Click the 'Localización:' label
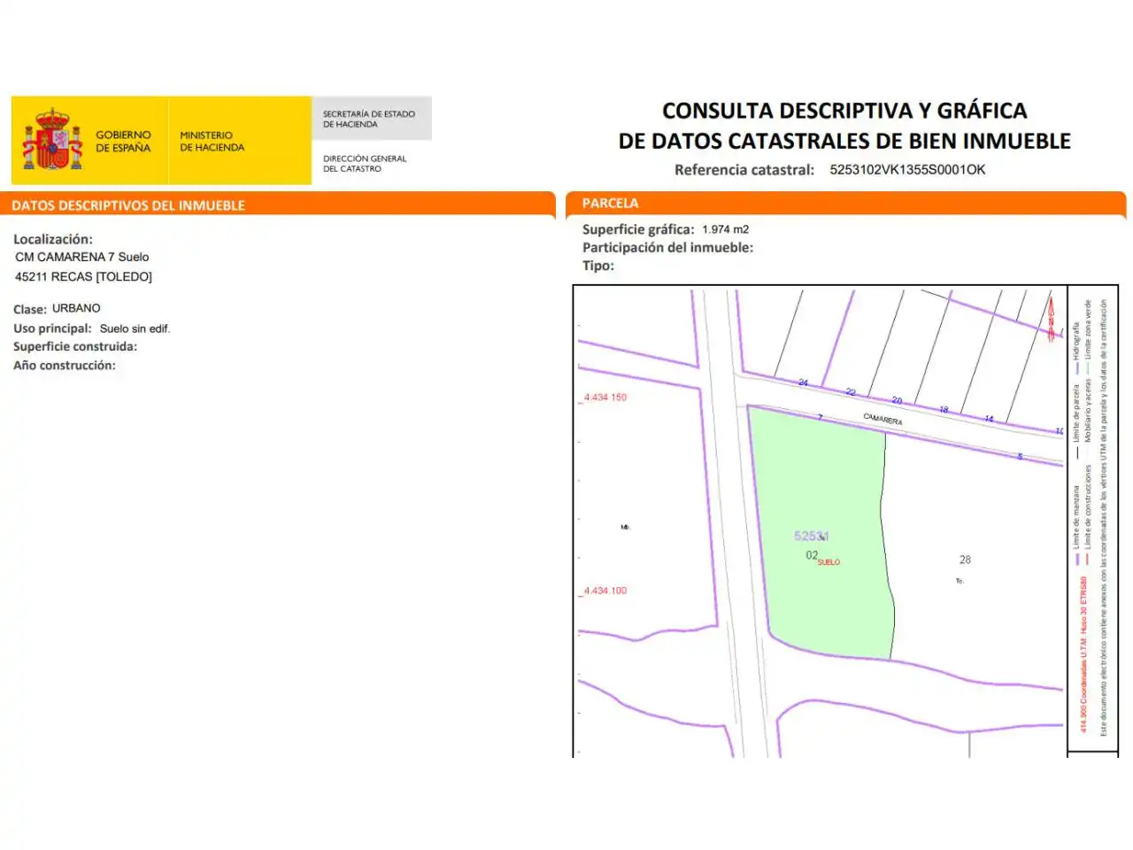1133x850 pixels. point(53,239)
